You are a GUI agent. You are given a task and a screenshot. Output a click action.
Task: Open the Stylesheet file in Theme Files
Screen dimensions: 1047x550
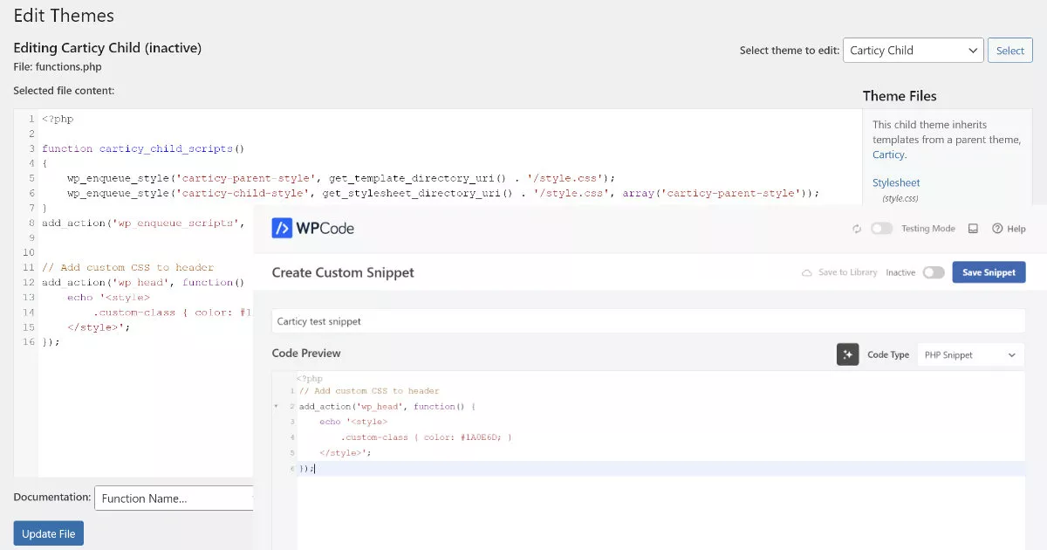pos(896,182)
